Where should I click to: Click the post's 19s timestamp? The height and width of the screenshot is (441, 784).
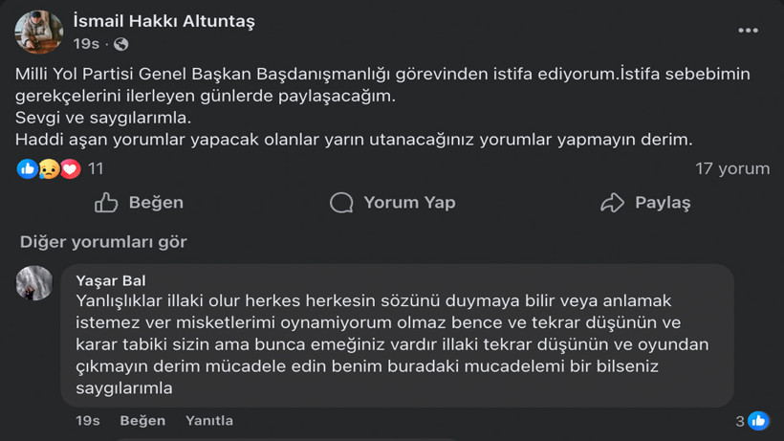(86, 45)
